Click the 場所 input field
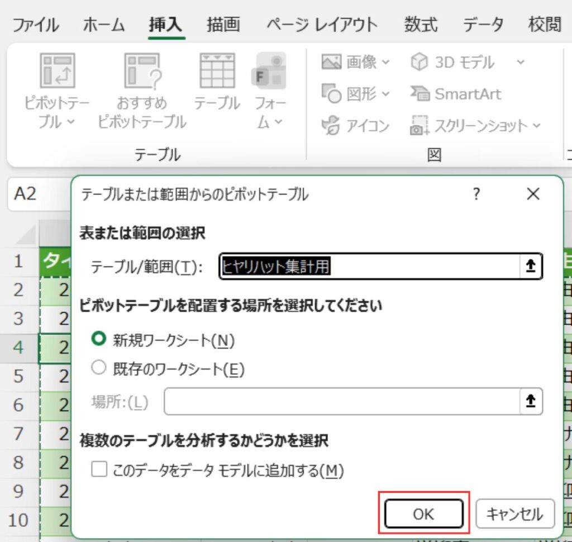The image size is (572, 542). point(342,402)
